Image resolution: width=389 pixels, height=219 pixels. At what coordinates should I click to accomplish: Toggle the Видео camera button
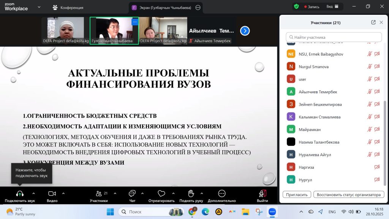(52, 194)
